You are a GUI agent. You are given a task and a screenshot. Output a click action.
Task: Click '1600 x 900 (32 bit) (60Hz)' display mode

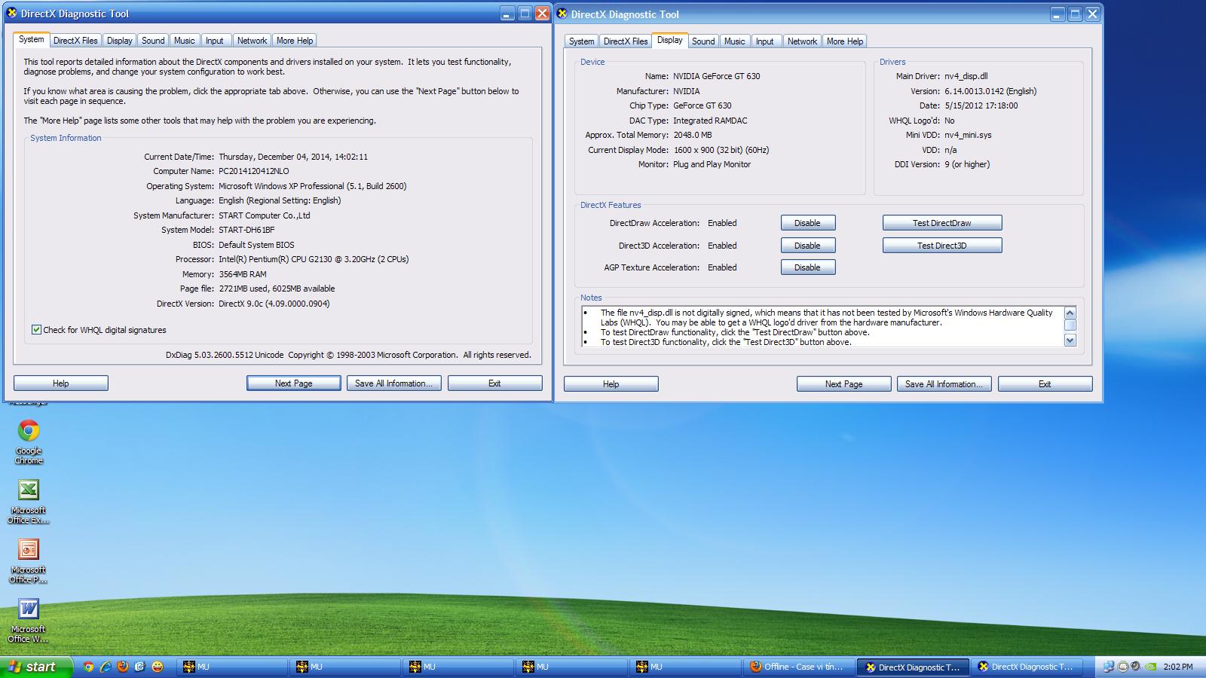[721, 150]
